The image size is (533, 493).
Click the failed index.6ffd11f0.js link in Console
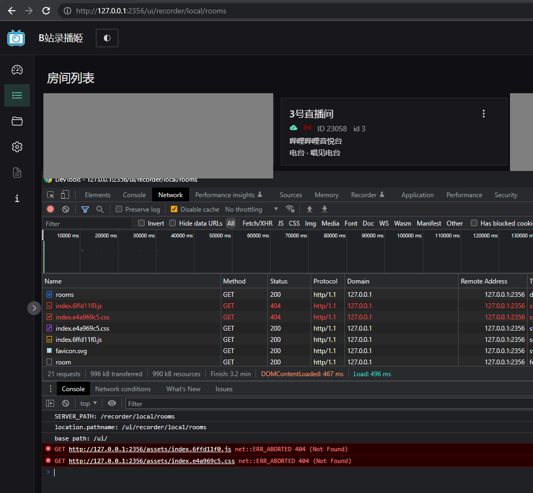(x=149, y=449)
